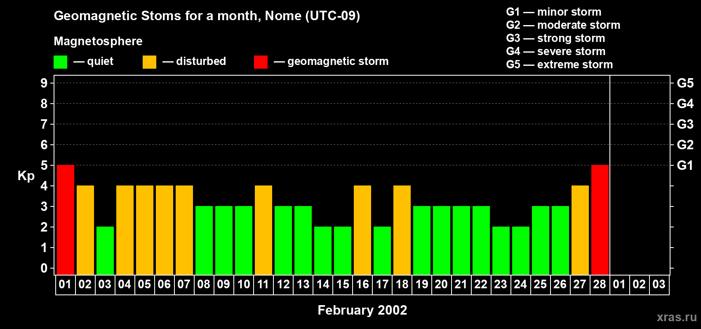Click the 'geomagnetic storm' legend label
701x329 pixels.
tap(338, 61)
